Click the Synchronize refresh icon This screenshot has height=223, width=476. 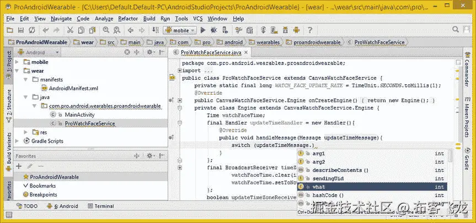[31, 30]
